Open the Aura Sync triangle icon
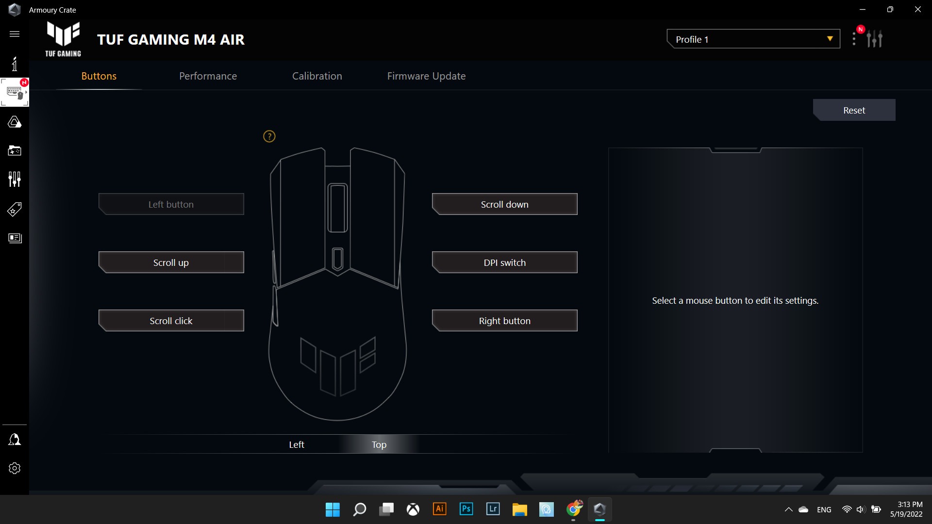This screenshot has height=524, width=932. pos(15,122)
